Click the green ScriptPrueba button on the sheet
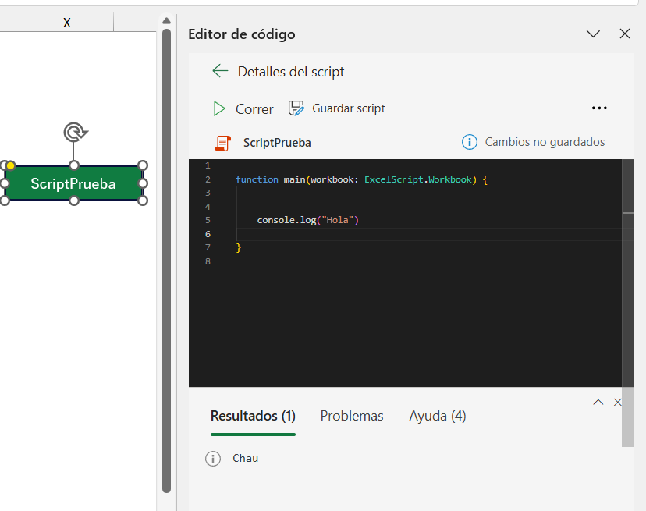This screenshot has height=511, width=646. [73, 183]
